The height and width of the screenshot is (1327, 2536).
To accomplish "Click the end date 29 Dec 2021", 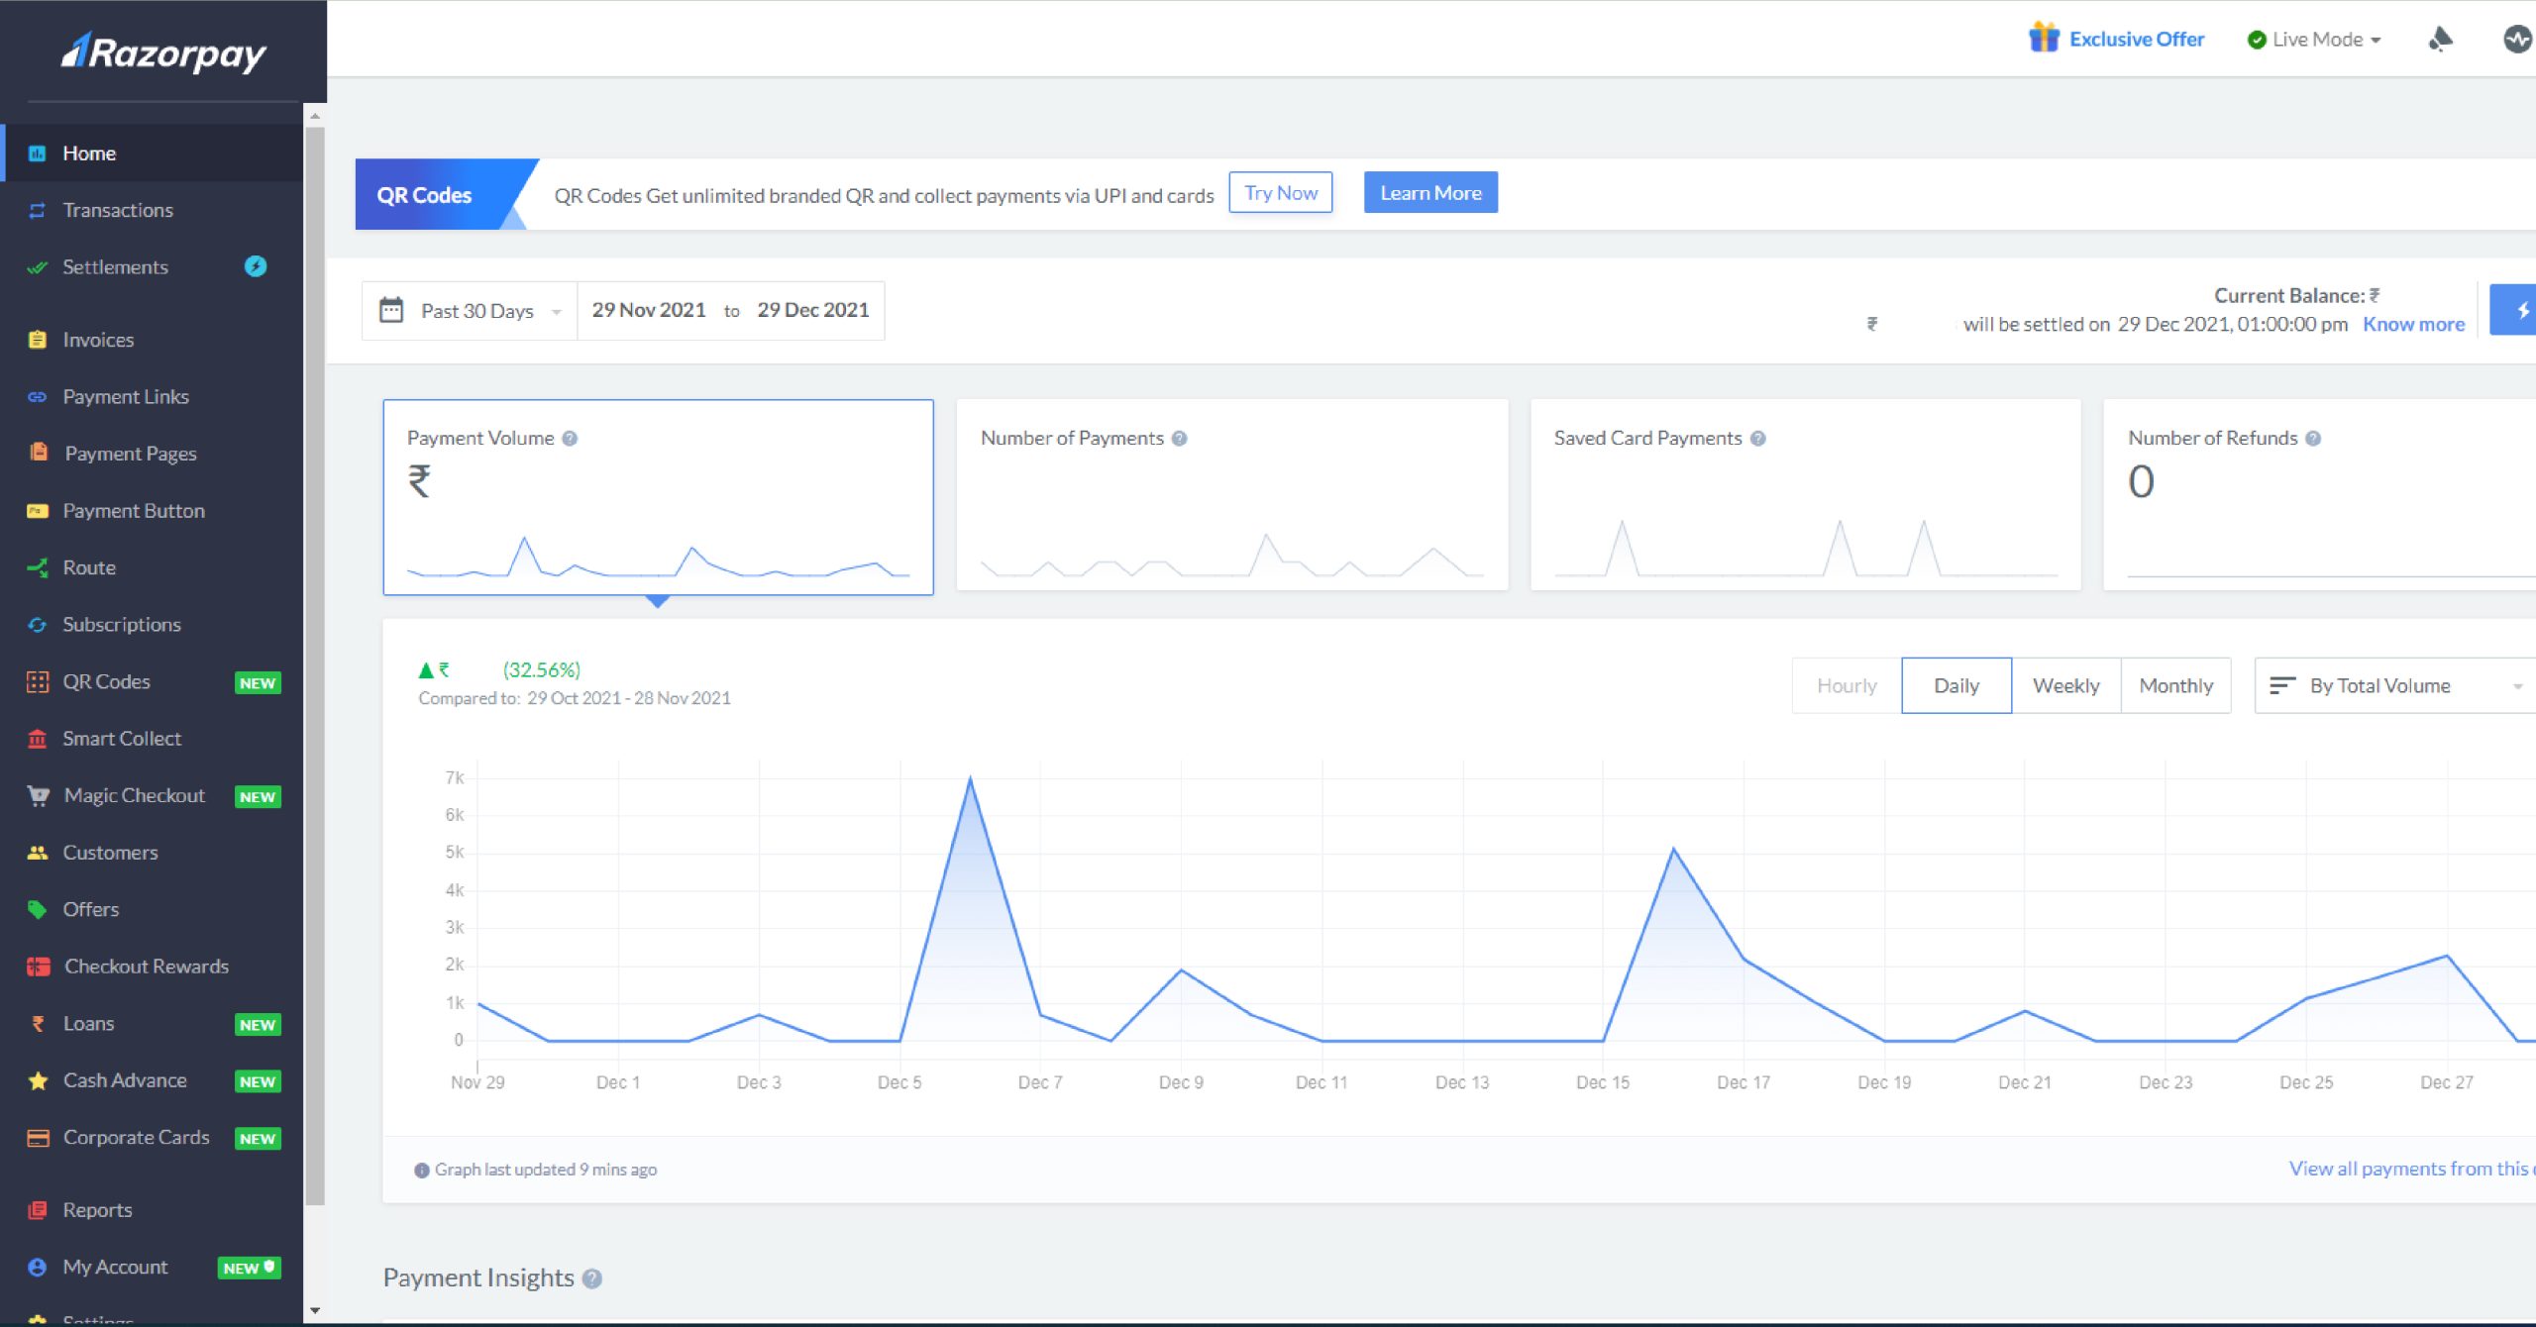I will pos(812,310).
